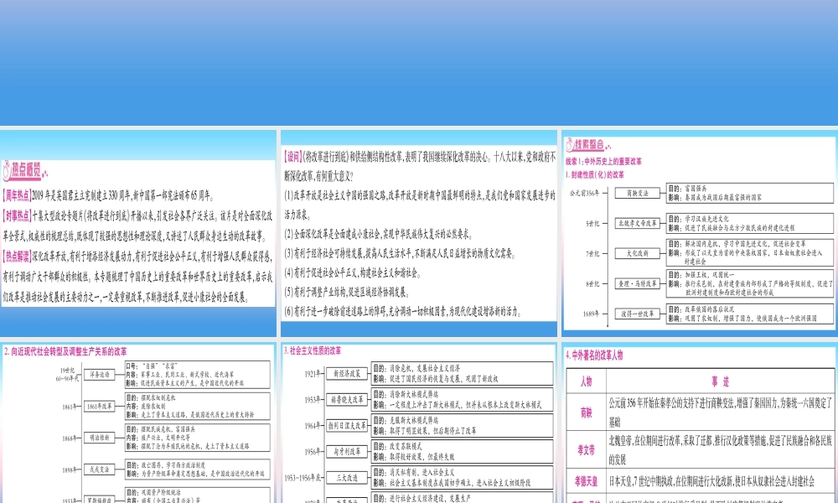Click the 热点概览 heading

pyautogui.click(x=24, y=170)
